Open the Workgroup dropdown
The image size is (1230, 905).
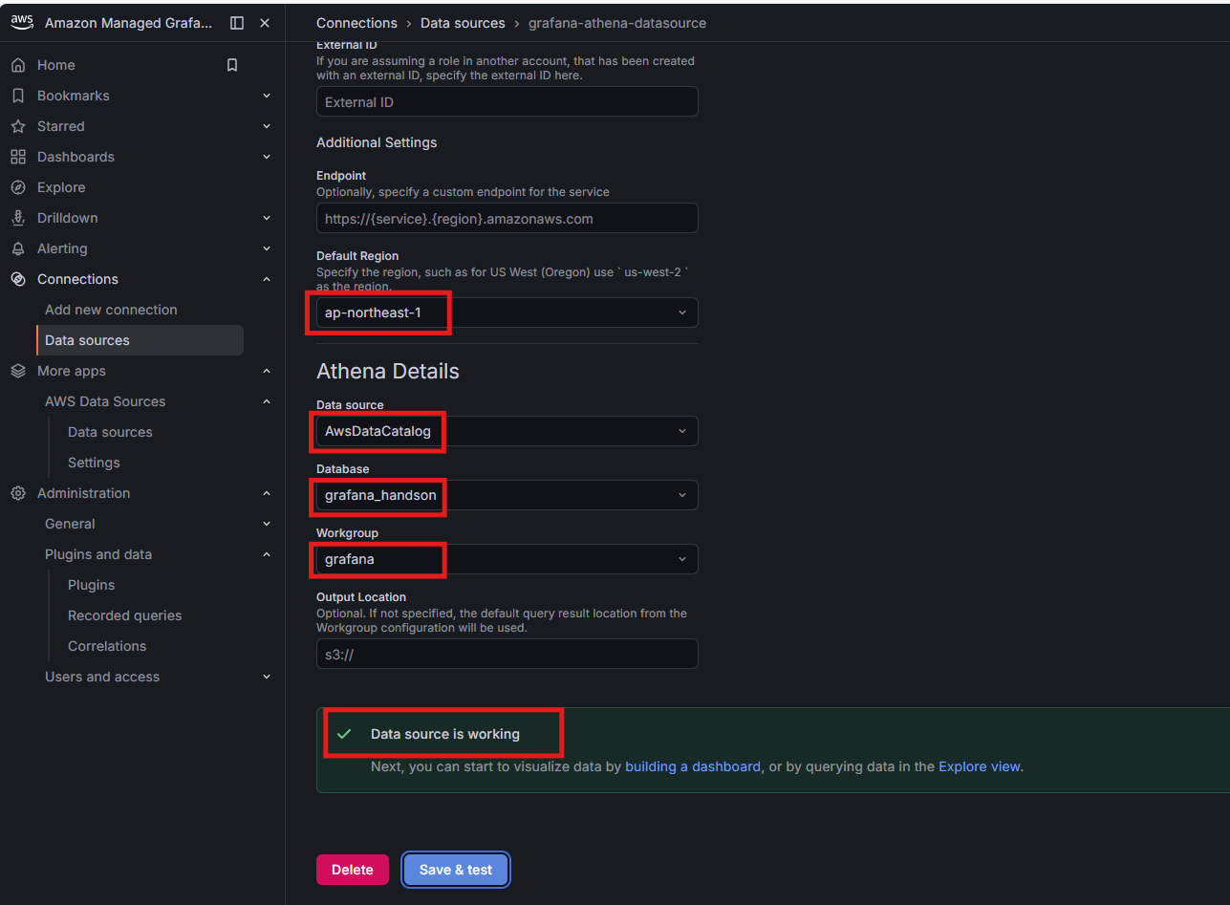(x=507, y=559)
